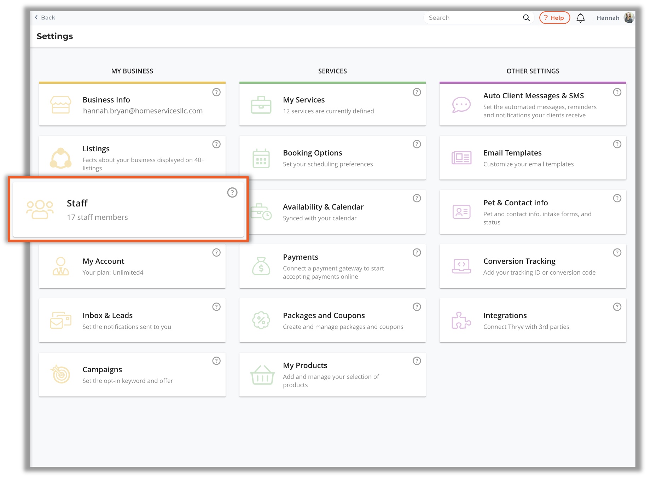Click the Payments money bag icon
The image size is (657, 487).
point(261,266)
